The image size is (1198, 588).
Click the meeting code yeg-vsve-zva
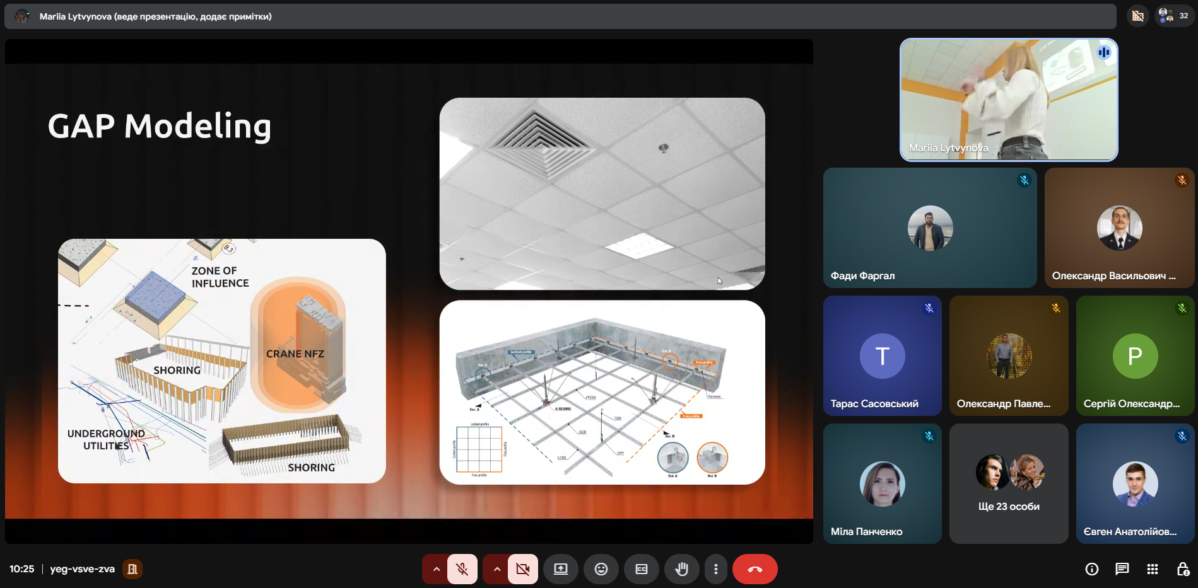[x=83, y=569]
